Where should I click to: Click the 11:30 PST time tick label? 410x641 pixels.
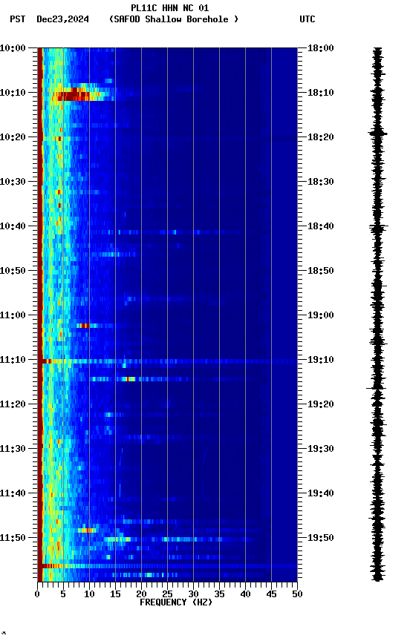13,450
